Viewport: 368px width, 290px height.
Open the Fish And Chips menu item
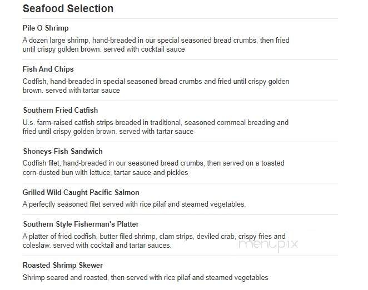[x=48, y=69]
